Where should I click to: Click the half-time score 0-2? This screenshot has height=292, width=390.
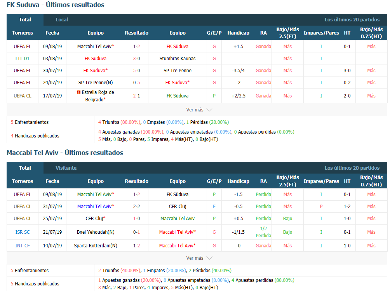coord(347,83)
